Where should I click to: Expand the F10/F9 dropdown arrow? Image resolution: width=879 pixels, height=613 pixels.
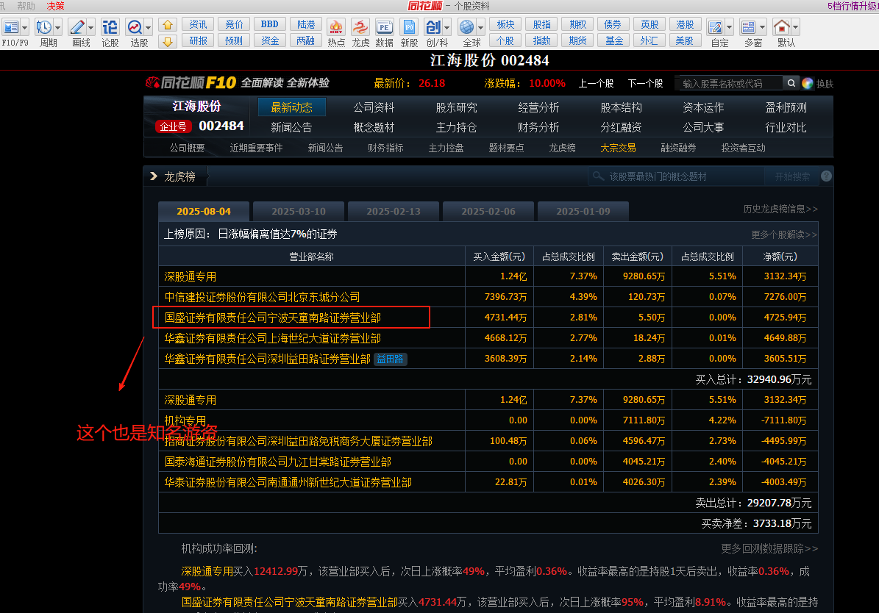(x=25, y=27)
